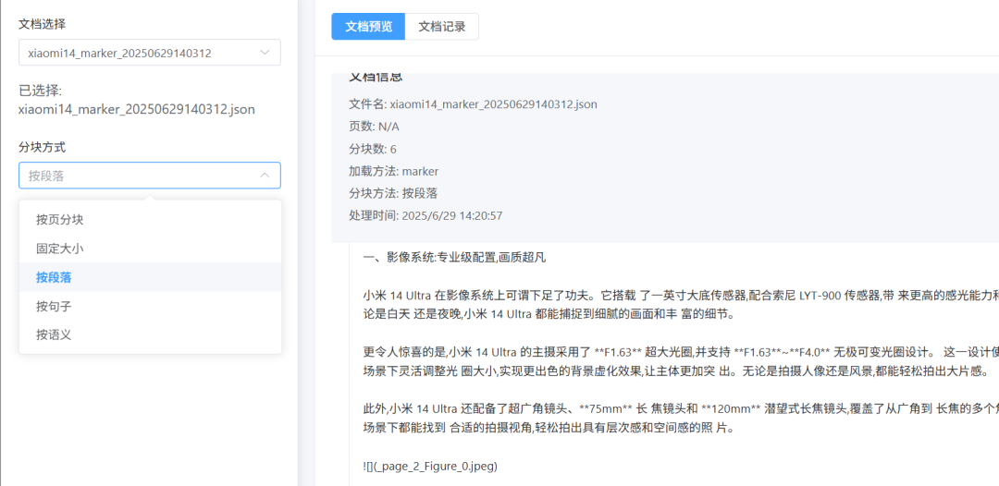Viewport: 999px width, 486px height.
Task: Choose 按句子 option
Action: [x=151, y=306]
